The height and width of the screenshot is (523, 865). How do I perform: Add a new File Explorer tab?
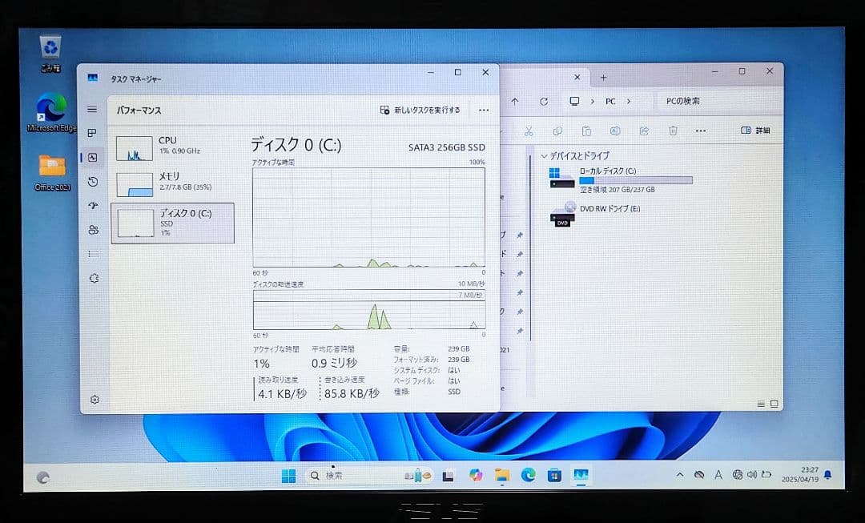coord(604,78)
